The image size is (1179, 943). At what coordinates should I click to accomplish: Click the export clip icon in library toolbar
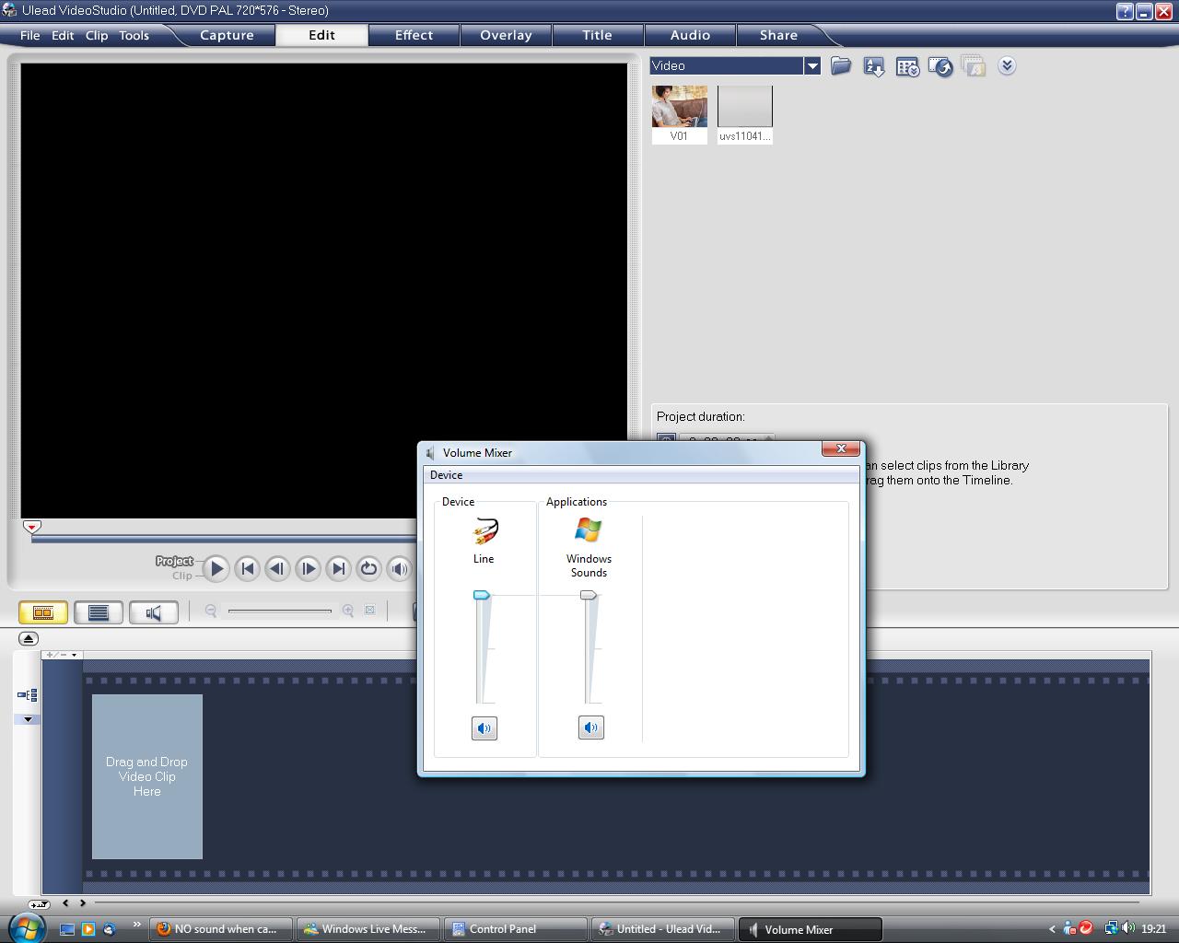(x=940, y=66)
